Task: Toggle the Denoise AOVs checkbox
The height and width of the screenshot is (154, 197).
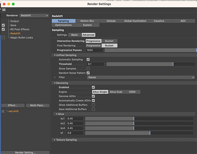Action: [x=93, y=96]
